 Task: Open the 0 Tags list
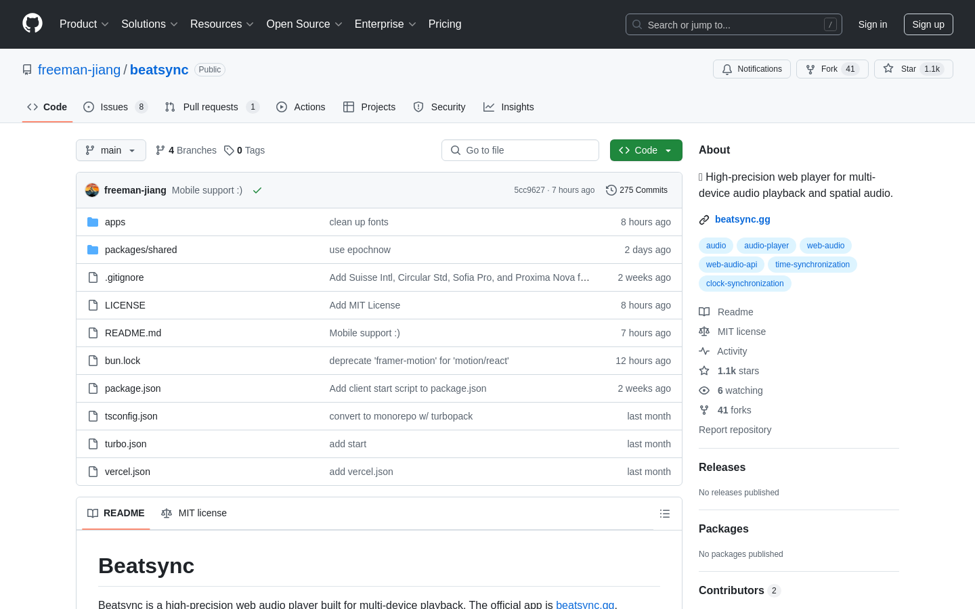coord(244,150)
